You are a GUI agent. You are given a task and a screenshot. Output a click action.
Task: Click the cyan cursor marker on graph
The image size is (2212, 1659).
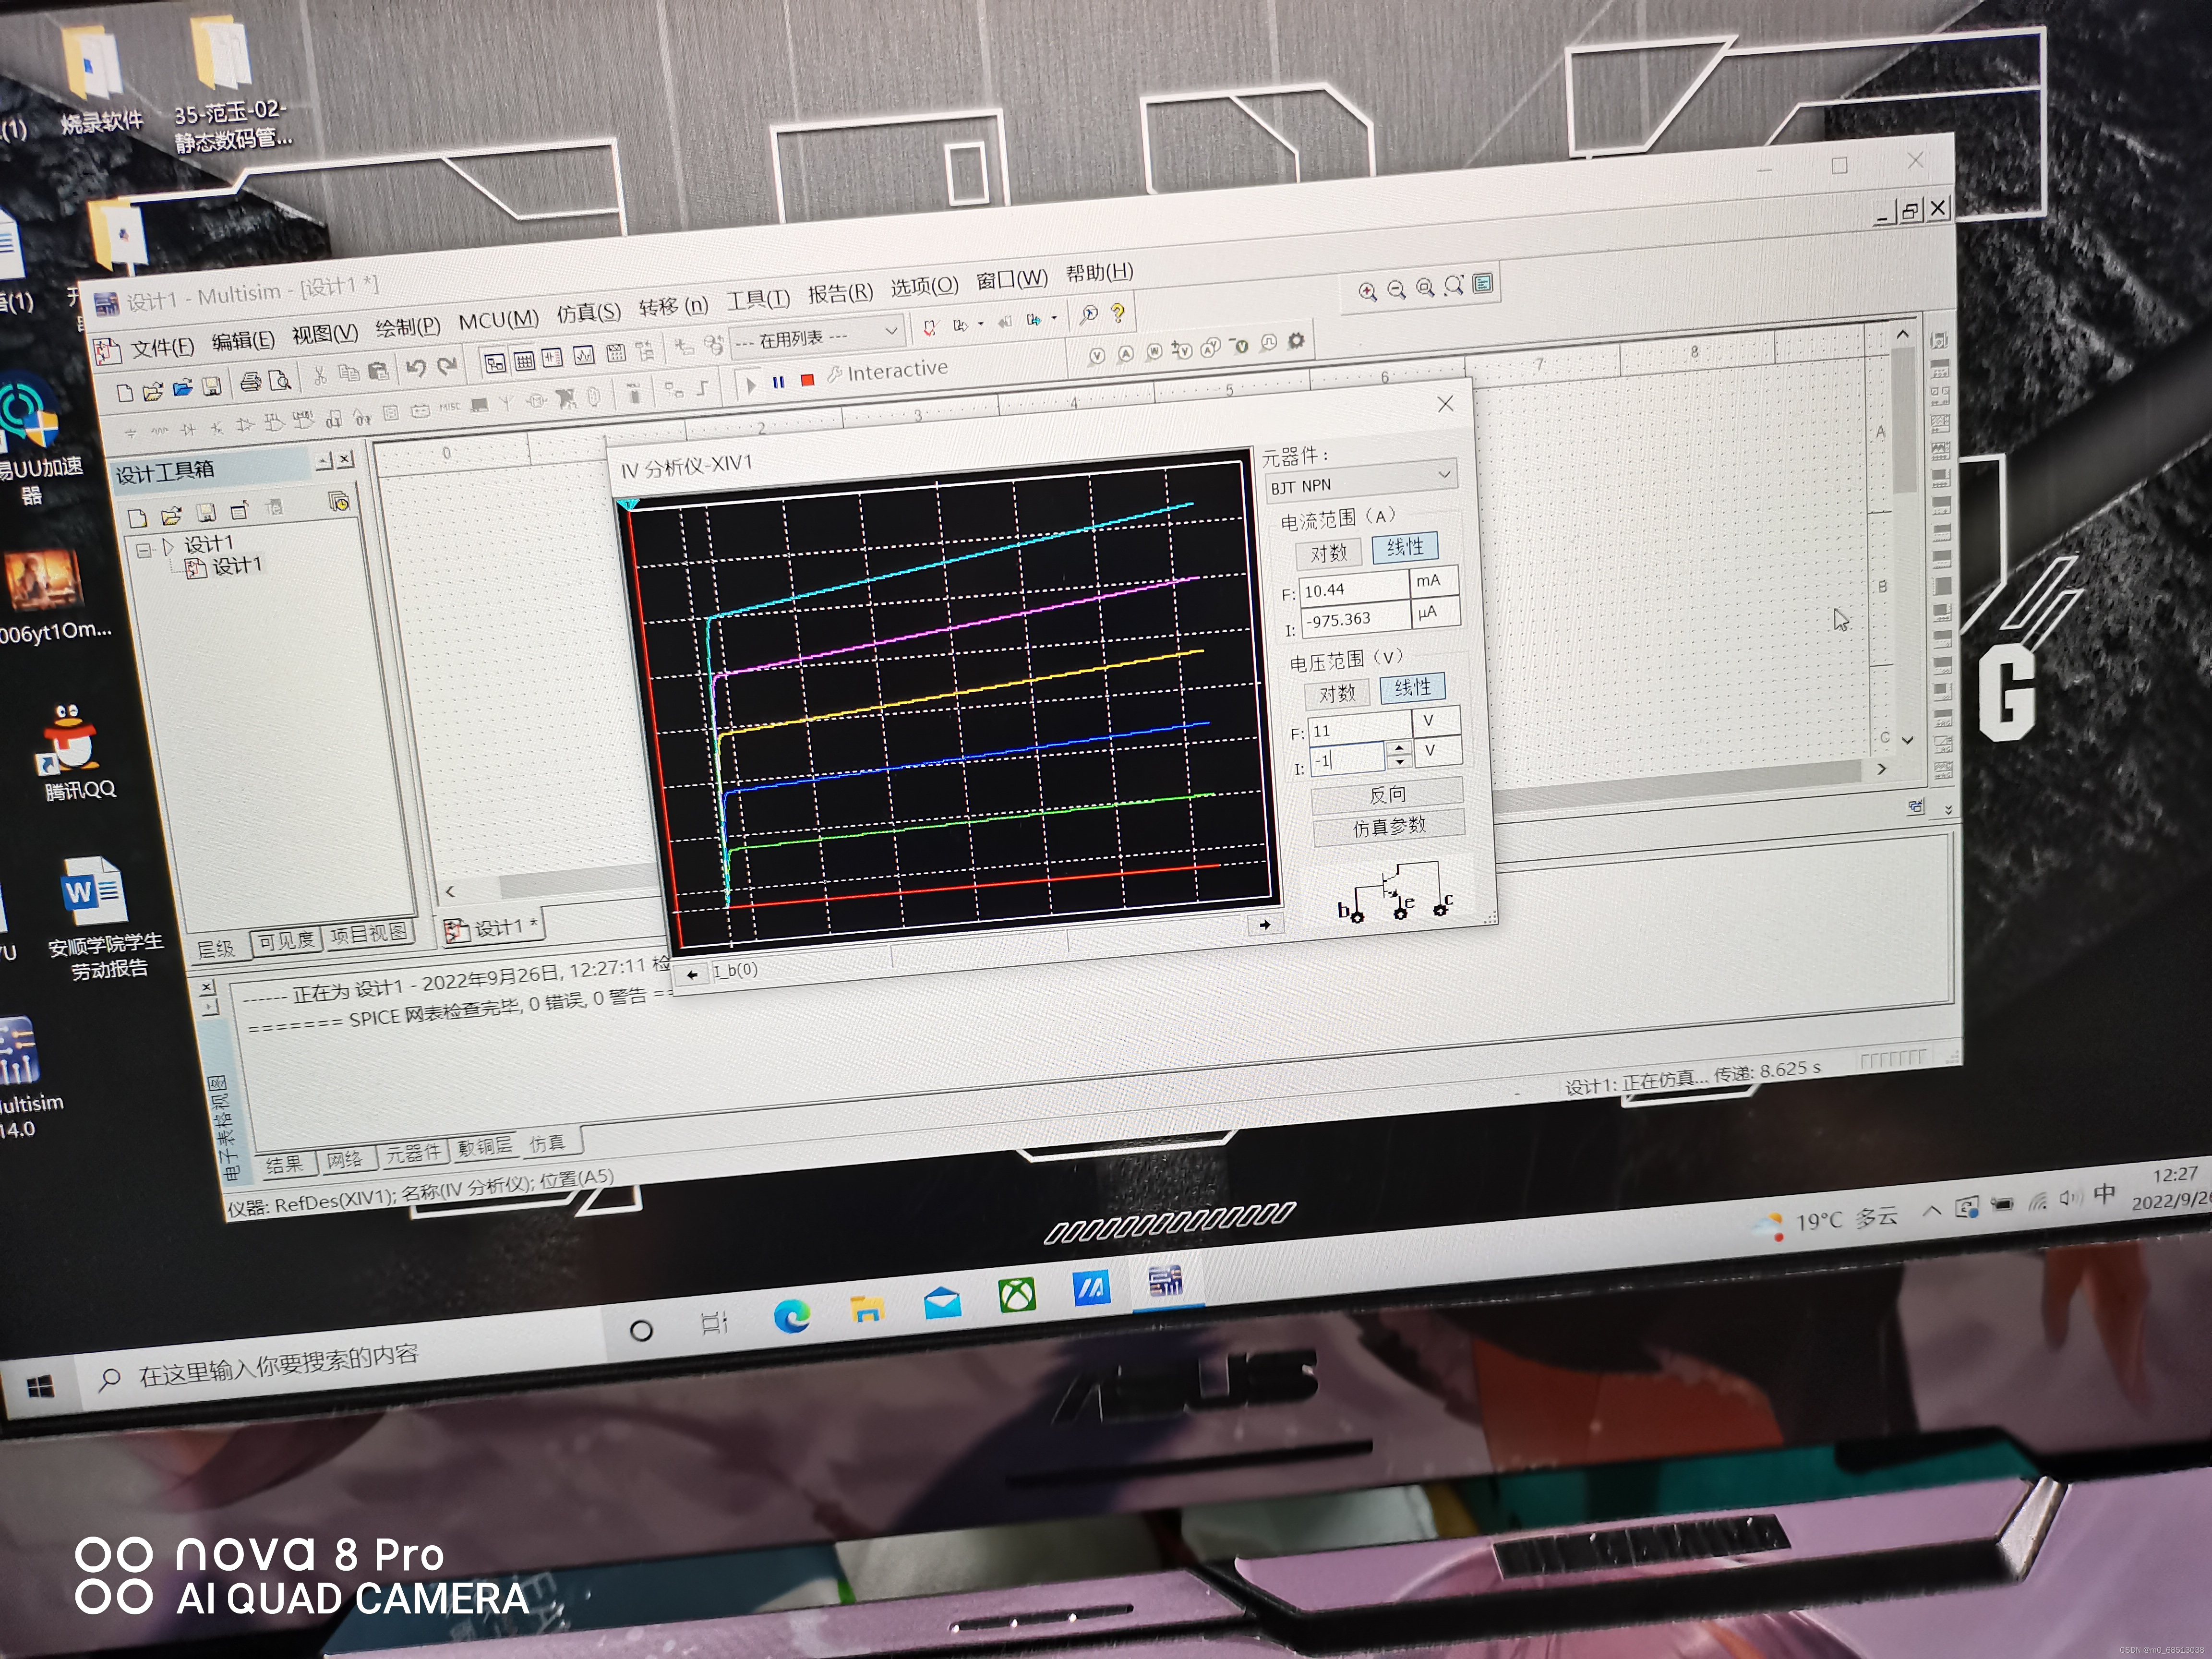tap(629, 505)
